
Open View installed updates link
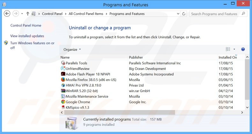(27, 36)
